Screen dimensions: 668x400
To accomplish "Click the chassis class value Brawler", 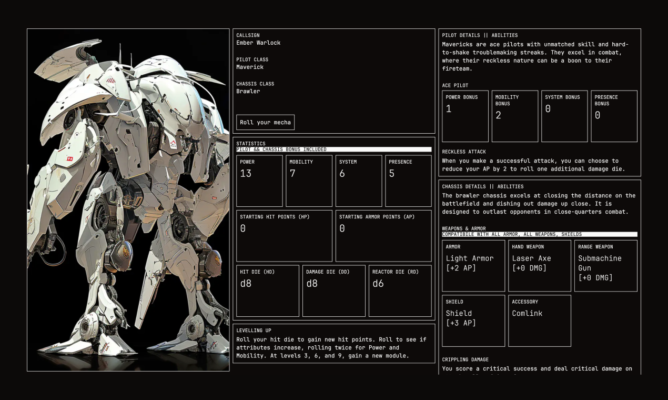I will point(248,91).
